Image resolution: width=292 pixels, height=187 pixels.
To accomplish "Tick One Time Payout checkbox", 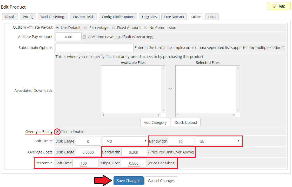I will tap(84, 37).
